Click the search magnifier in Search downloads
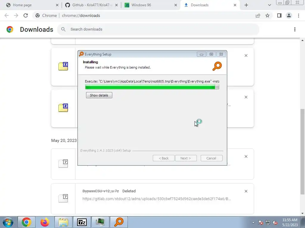305x228 pixels. point(63,29)
